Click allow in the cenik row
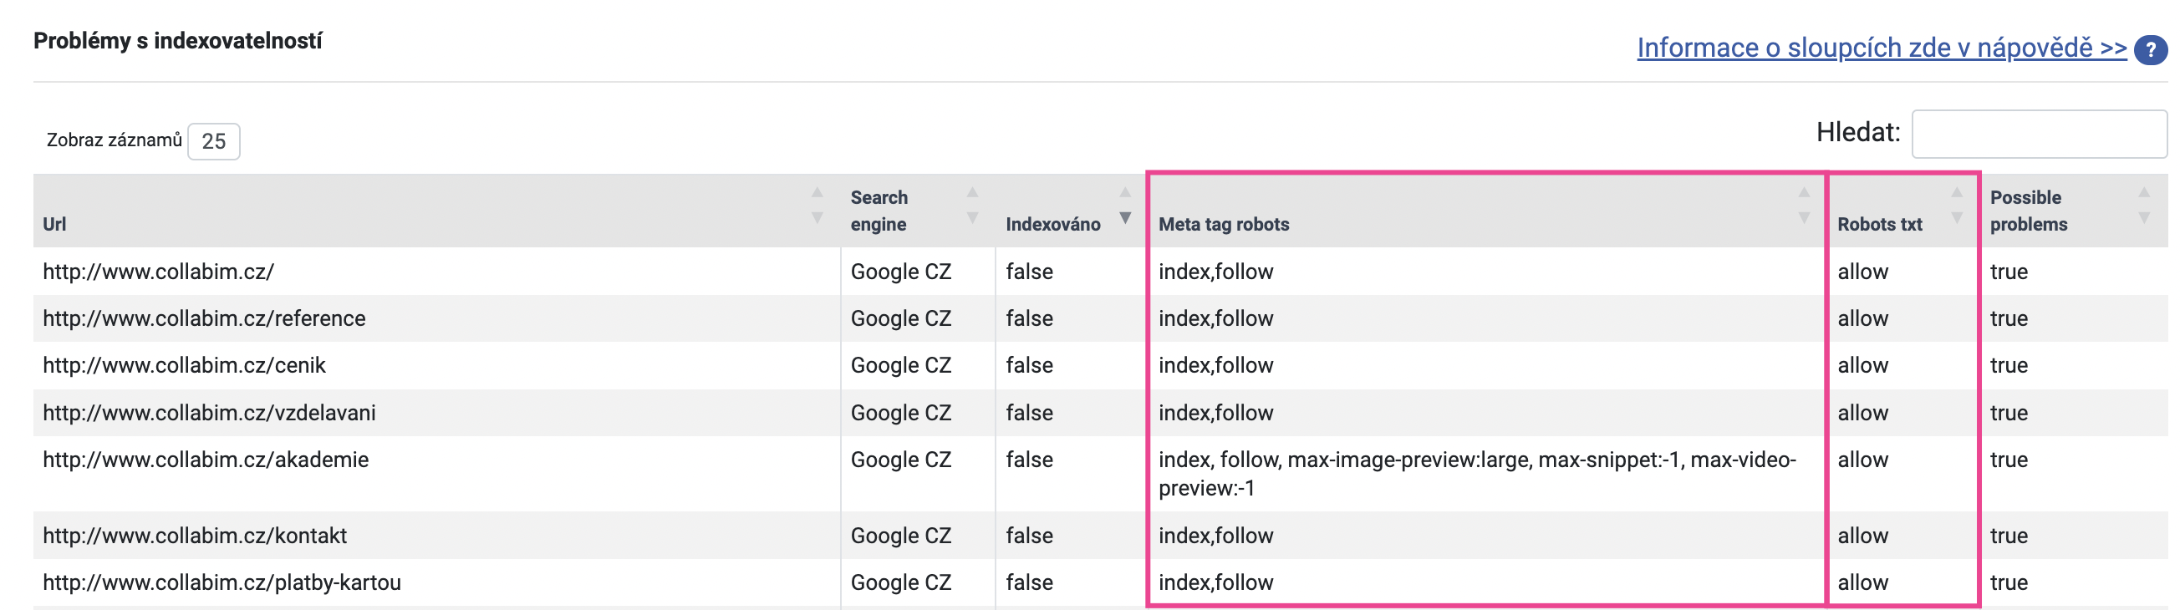The height and width of the screenshot is (610, 2180). tap(1862, 365)
